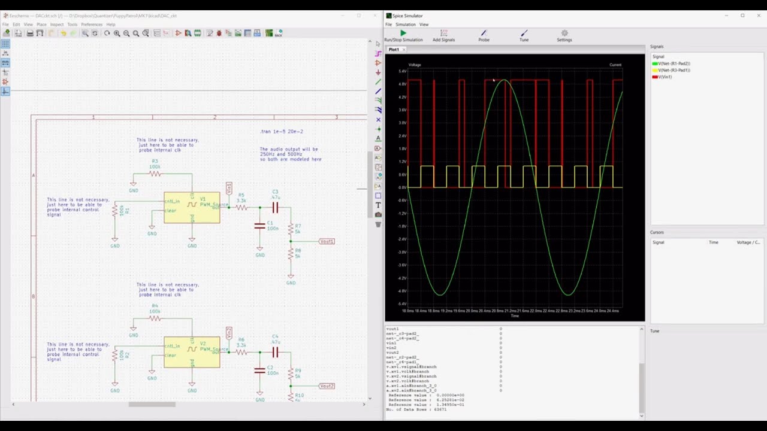Image resolution: width=767 pixels, height=431 pixels.
Task: Toggle hidden pins display
Action: click(5, 81)
